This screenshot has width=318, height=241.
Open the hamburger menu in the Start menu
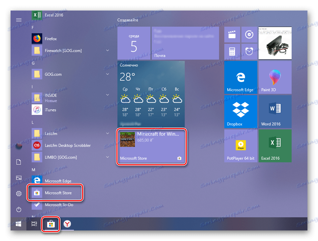[19, 20]
